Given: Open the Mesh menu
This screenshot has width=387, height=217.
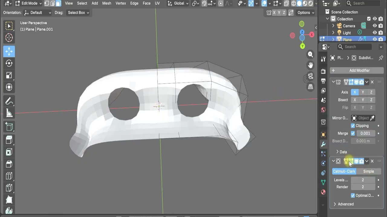Looking at the screenshot, I should coord(107,3).
